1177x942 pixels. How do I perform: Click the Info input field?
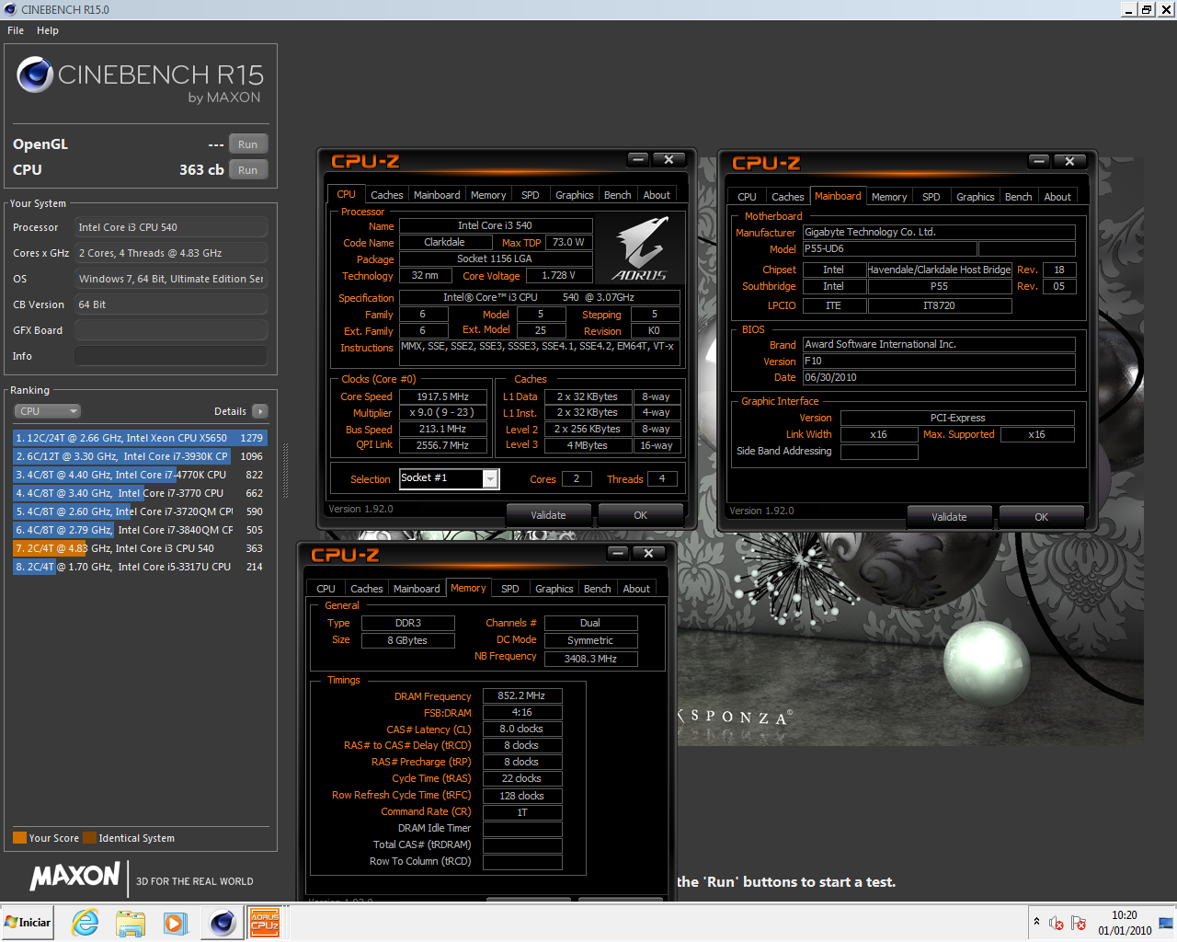(x=171, y=356)
